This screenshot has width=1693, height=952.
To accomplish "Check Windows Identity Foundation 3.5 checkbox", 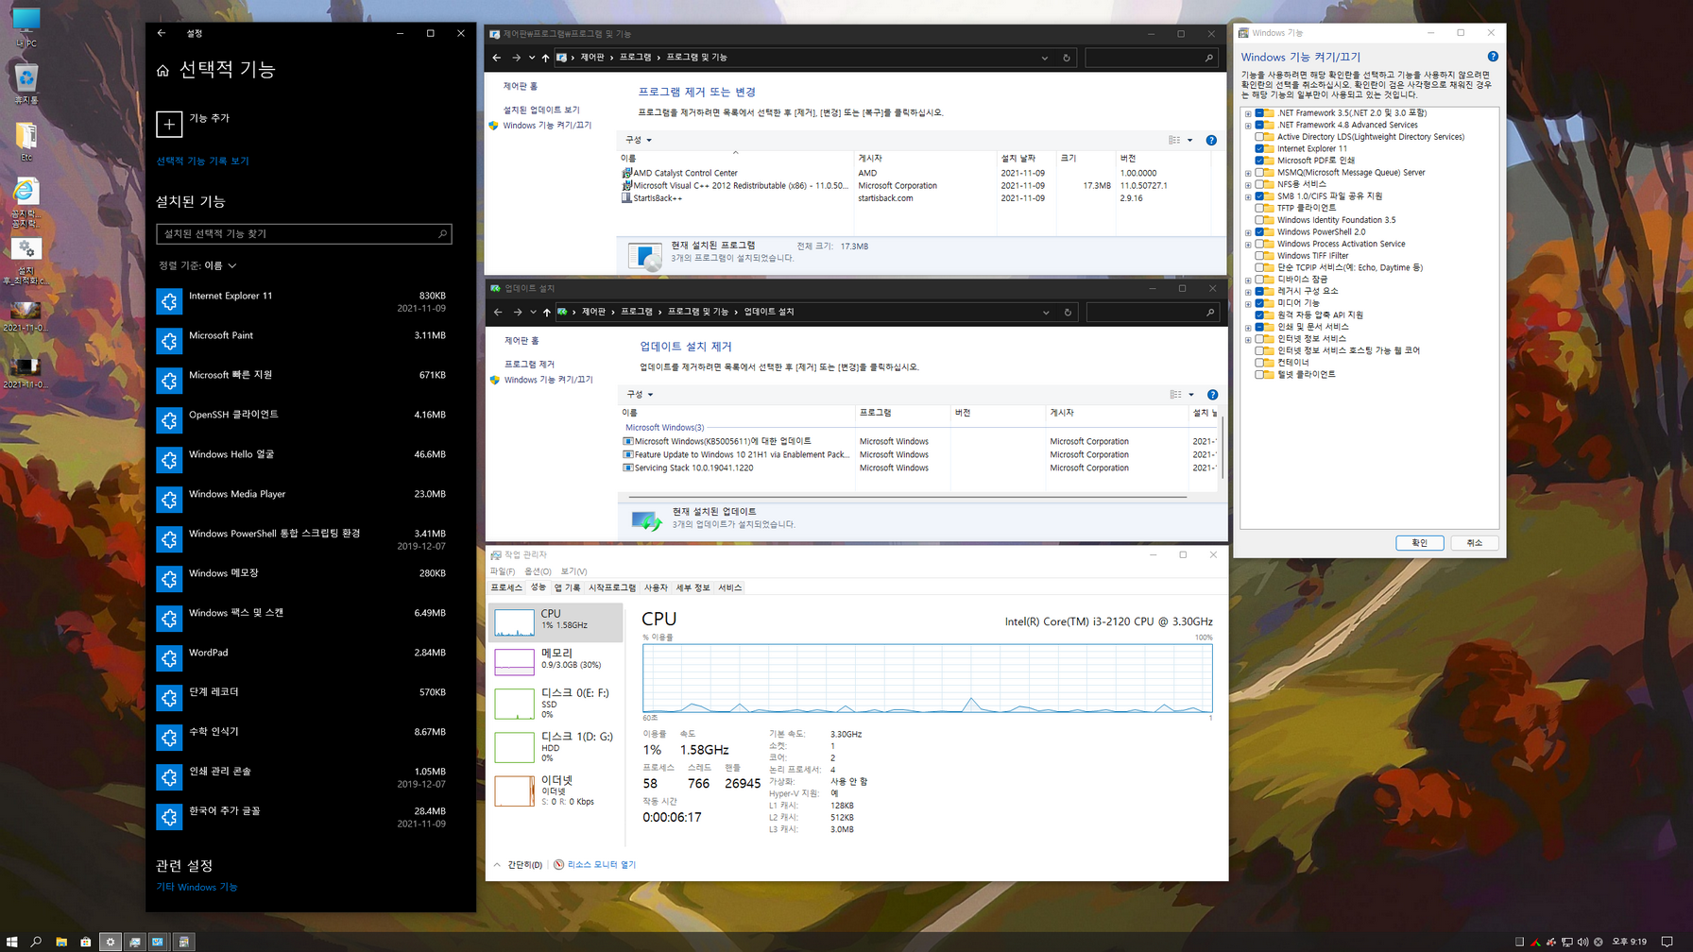I will [1259, 220].
